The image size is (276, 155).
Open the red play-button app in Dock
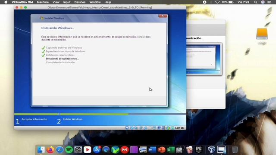point(87,150)
